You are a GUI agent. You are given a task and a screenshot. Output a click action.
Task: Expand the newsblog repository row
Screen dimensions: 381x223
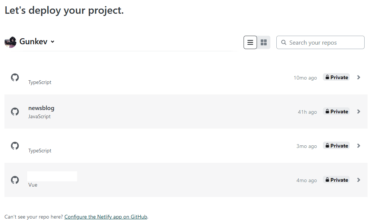coord(358,111)
